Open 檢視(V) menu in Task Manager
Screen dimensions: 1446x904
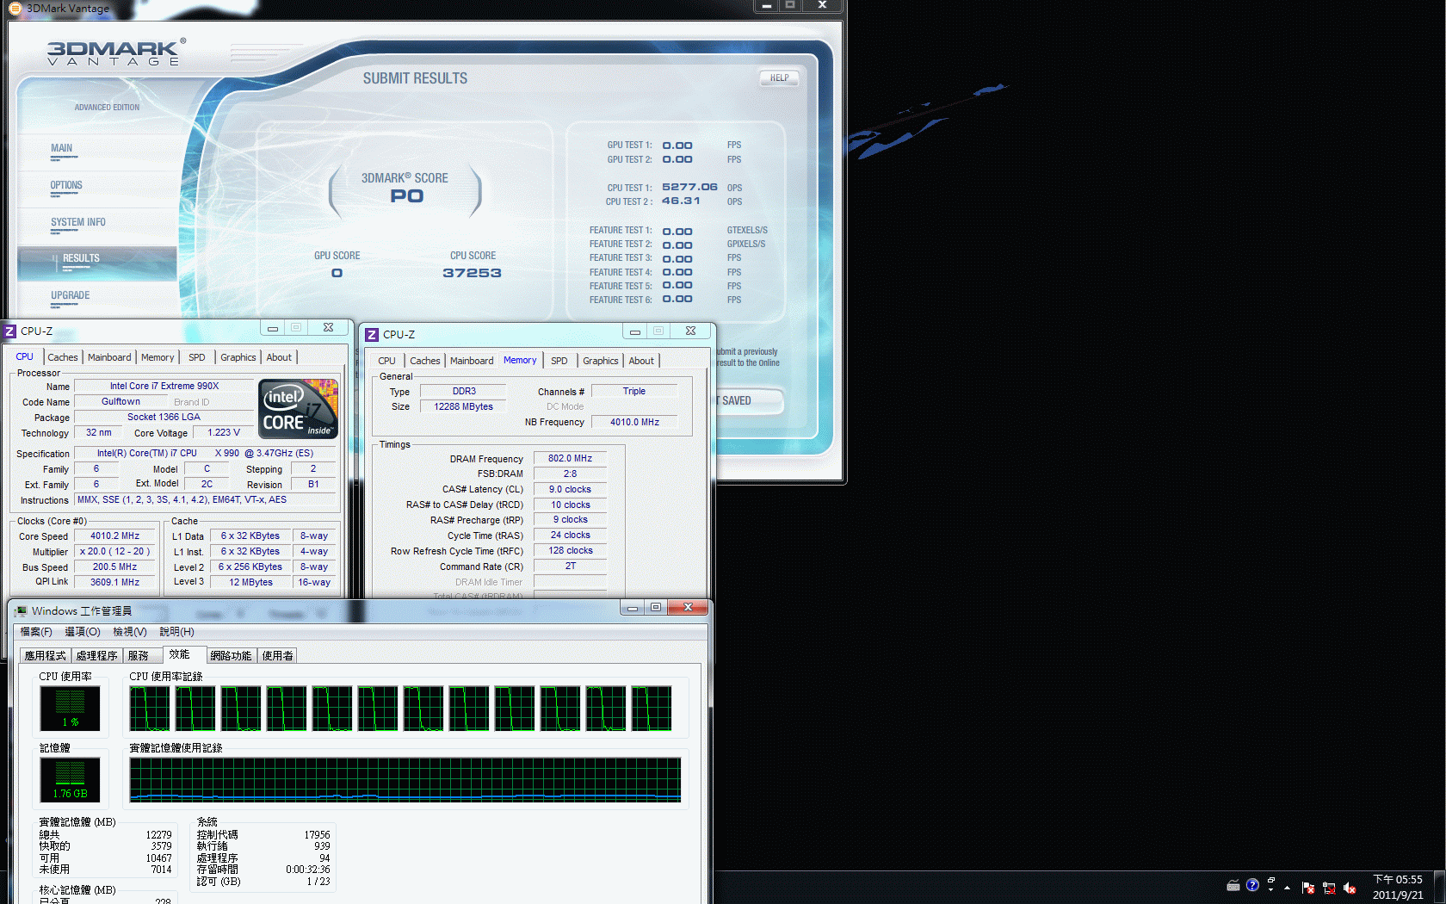(130, 632)
